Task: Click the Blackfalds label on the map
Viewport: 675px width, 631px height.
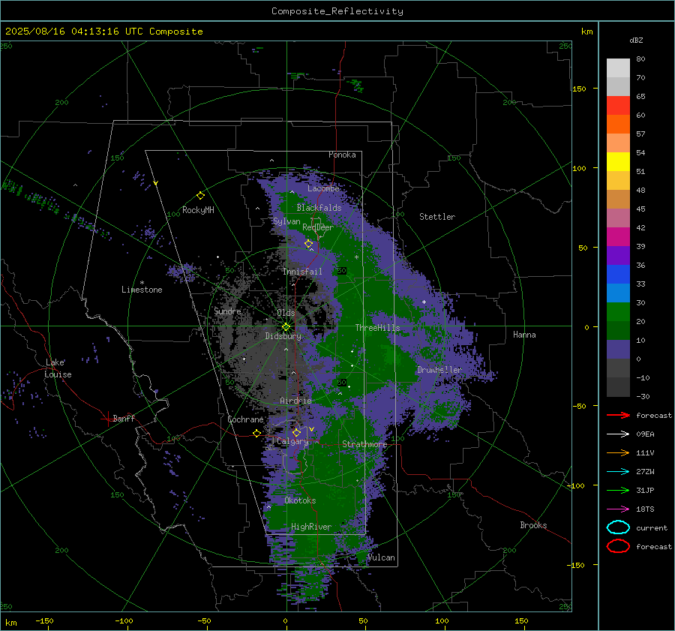Action: point(319,208)
